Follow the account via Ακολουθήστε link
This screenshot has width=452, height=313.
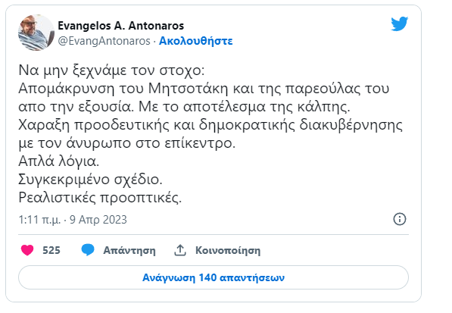196,41
